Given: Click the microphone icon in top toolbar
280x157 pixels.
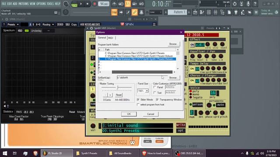Looking at the screenshot, I should tap(248, 4).
